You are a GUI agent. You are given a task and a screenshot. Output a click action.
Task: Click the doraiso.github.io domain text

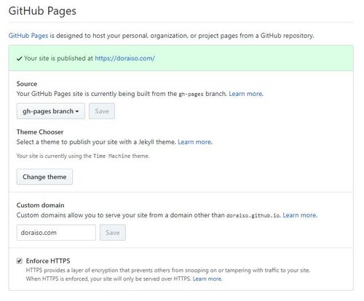253,215
